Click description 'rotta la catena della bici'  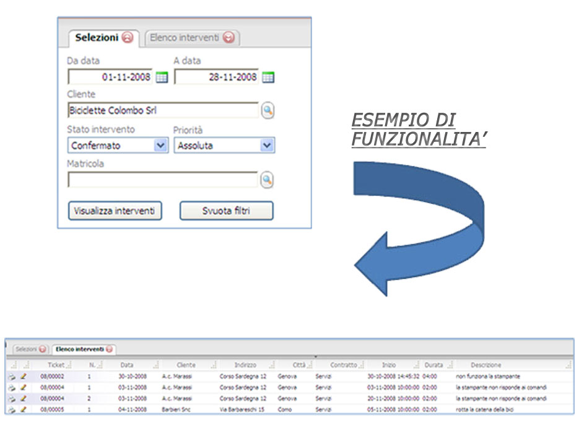coord(484,410)
